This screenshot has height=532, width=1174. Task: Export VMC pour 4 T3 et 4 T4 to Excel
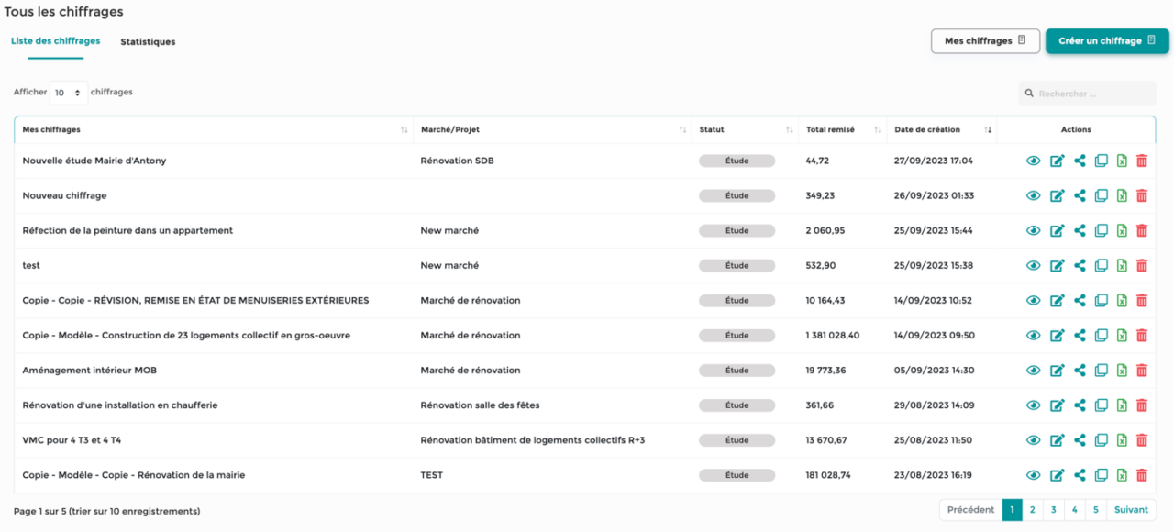tap(1121, 439)
